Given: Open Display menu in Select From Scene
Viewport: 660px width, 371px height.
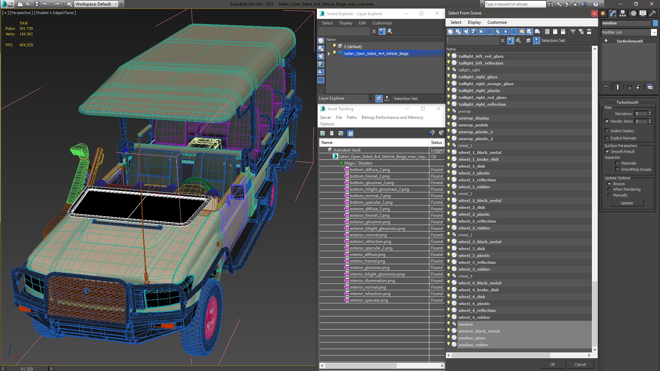Looking at the screenshot, I should pos(474,22).
